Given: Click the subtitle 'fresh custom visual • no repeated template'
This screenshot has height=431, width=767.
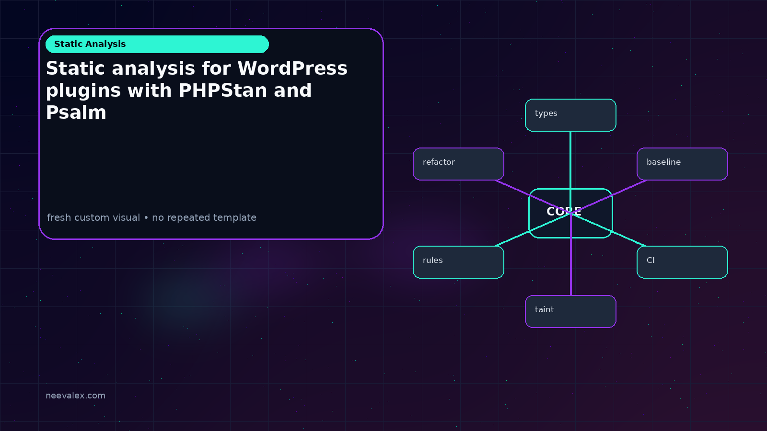Looking at the screenshot, I should (151, 217).
